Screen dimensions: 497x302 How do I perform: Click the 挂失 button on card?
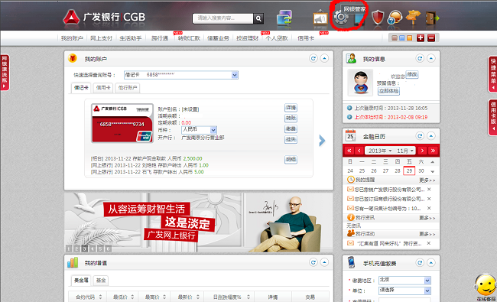pyautogui.click(x=291, y=139)
